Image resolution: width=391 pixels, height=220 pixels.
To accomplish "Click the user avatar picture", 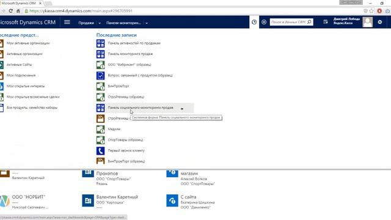I will point(368,22).
